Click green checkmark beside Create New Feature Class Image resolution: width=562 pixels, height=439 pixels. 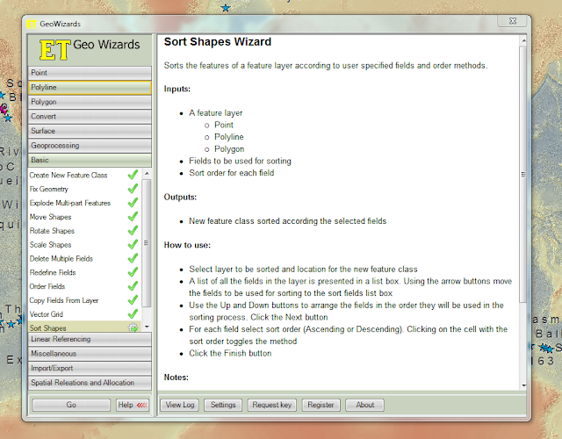[133, 175]
